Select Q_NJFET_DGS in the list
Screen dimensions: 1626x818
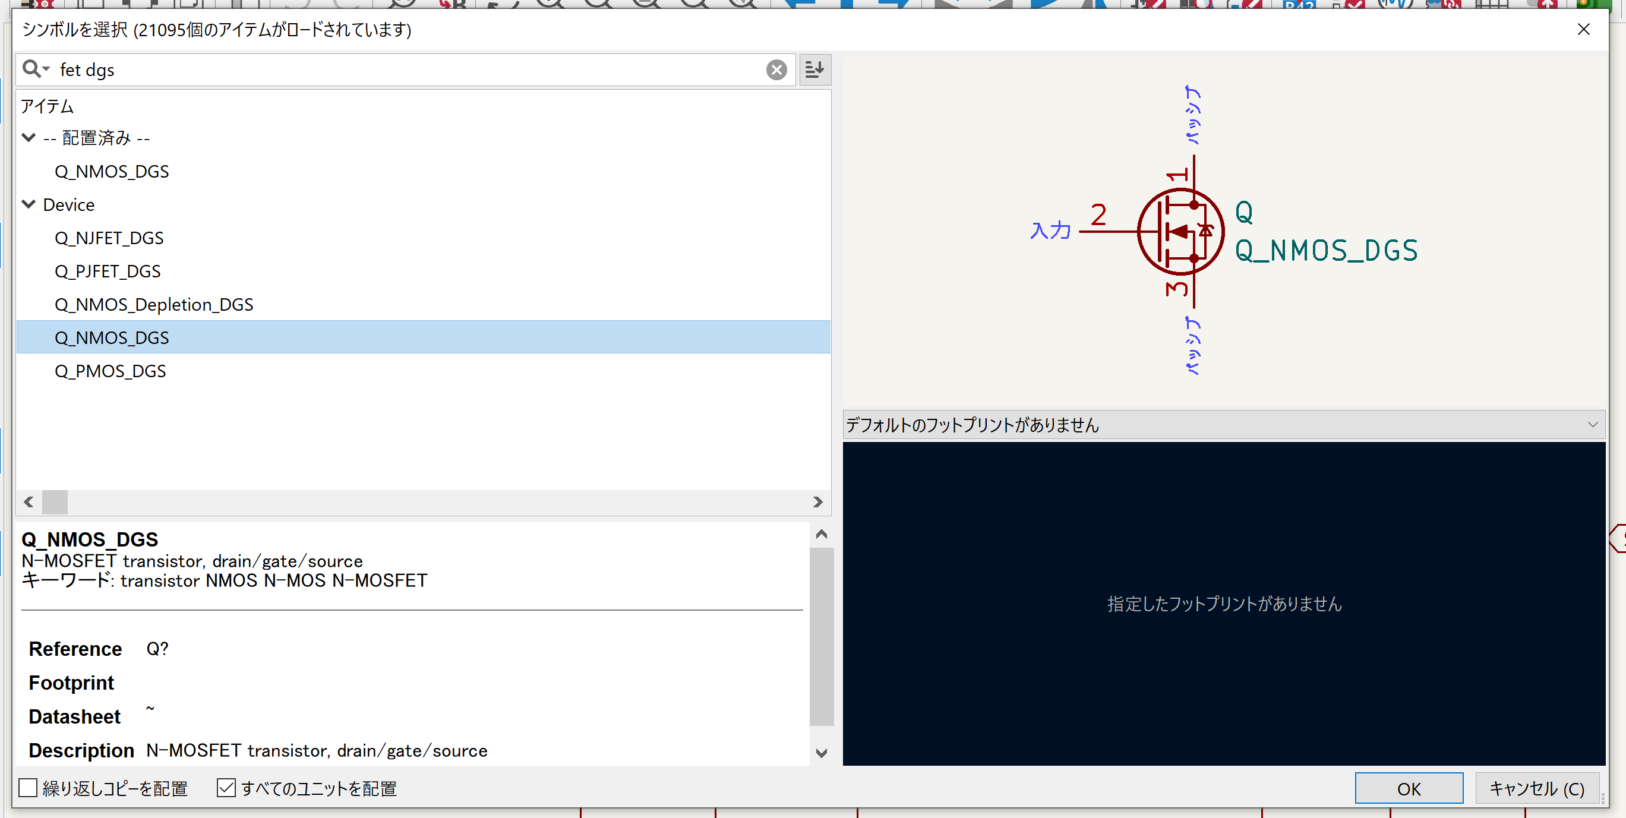[x=109, y=238]
